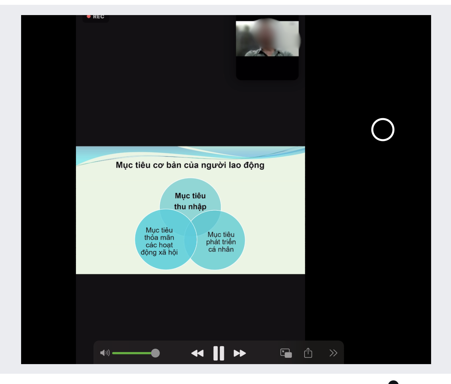
Task: Rewind the video playback
Action: point(197,353)
